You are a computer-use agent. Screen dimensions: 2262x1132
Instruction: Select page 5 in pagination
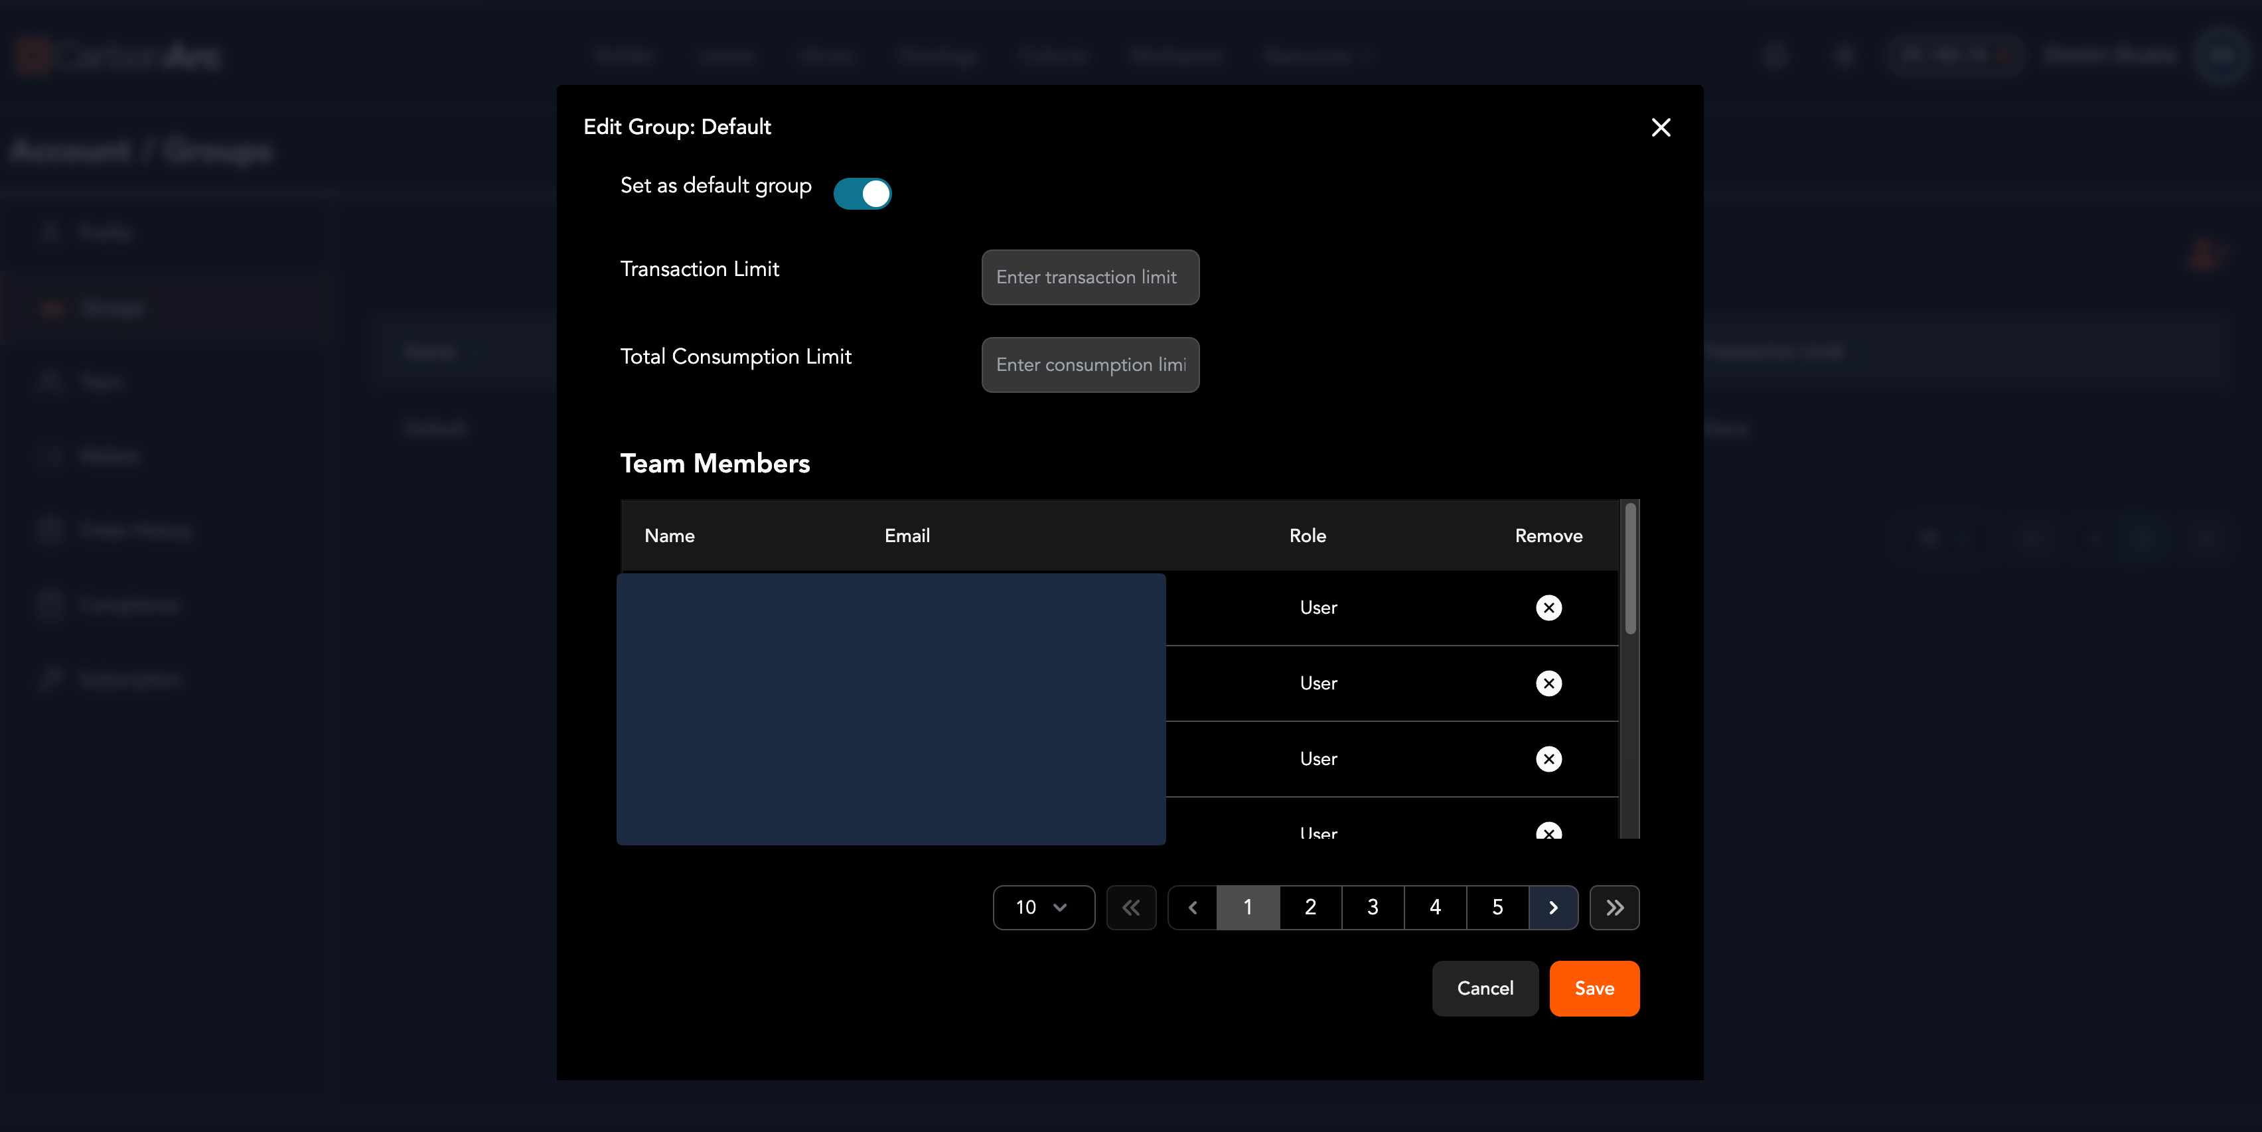(1497, 907)
